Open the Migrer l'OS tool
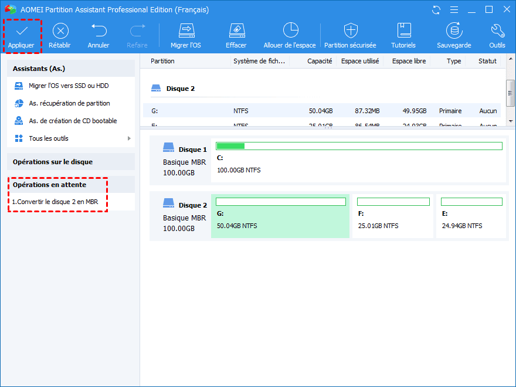The width and height of the screenshot is (516, 387). coord(186,31)
